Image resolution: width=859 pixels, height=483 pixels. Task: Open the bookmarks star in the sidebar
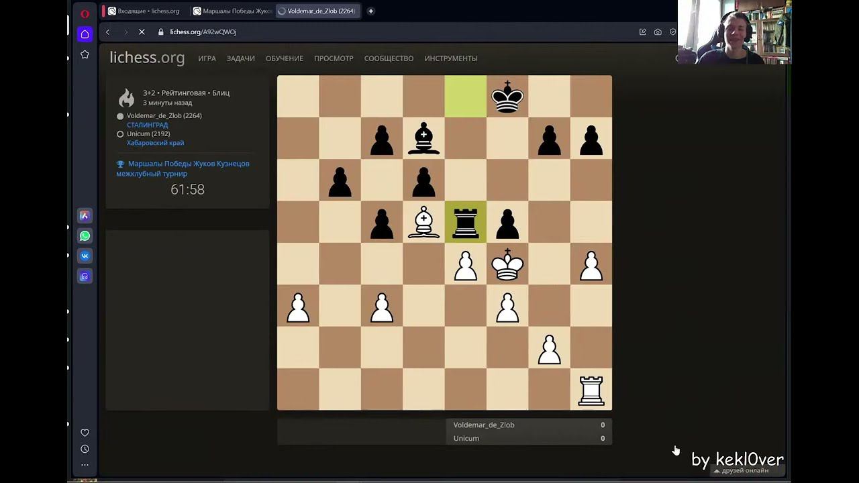pyautogui.click(x=85, y=54)
